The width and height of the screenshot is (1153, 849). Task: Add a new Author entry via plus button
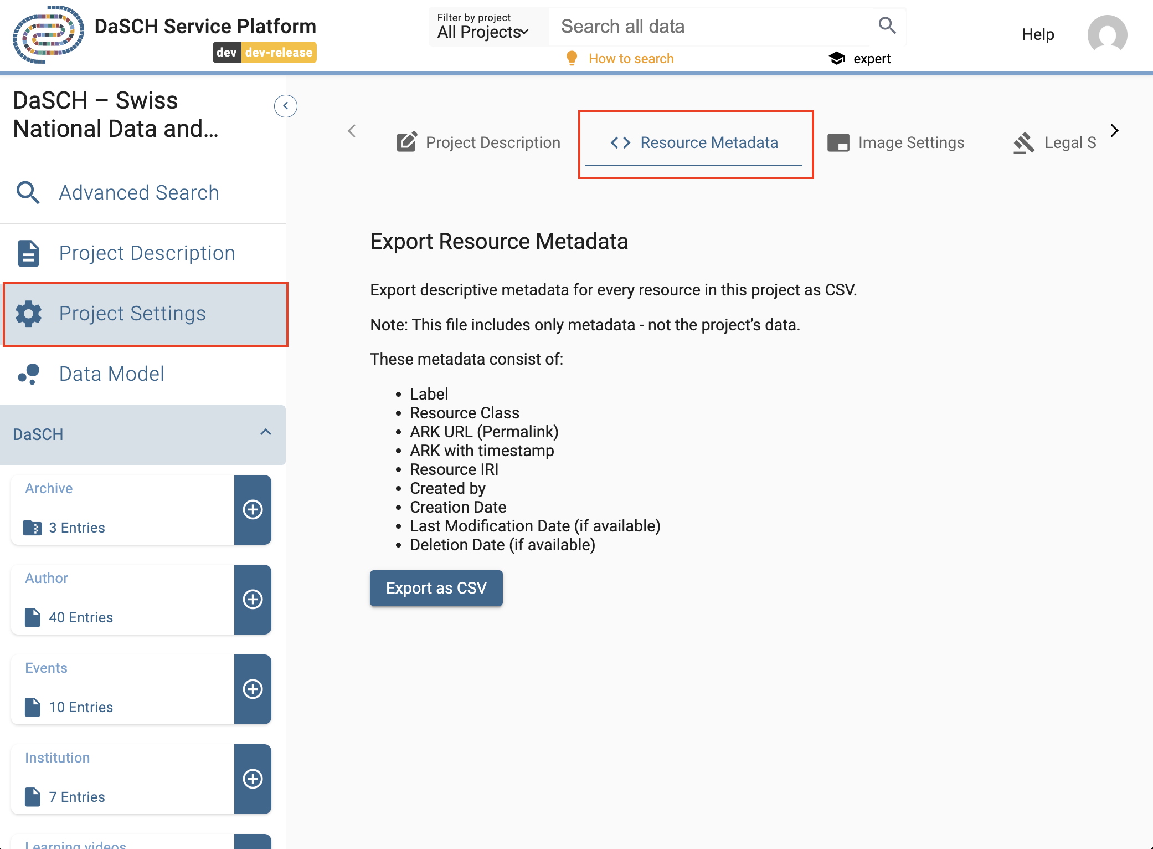253,600
